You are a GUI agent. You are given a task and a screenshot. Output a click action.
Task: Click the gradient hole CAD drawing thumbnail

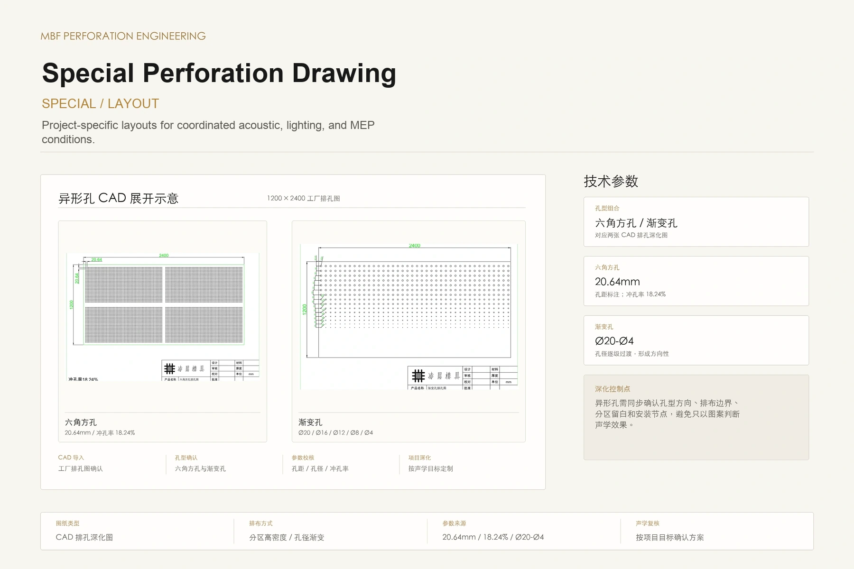coord(408,317)
